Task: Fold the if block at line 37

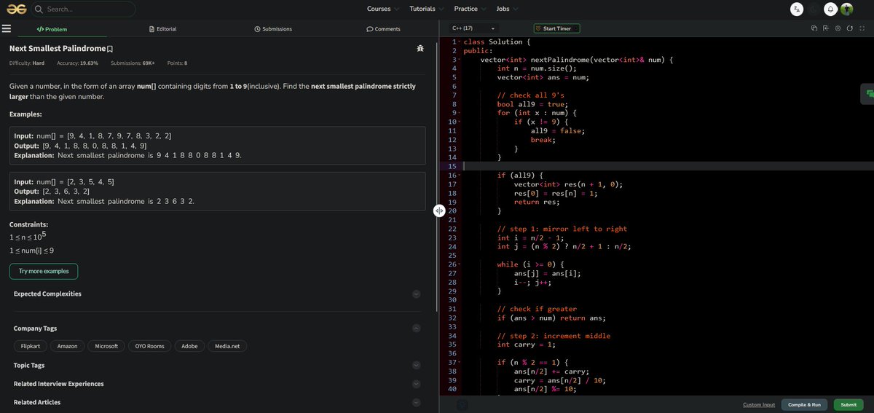Action: click(460, 362)
